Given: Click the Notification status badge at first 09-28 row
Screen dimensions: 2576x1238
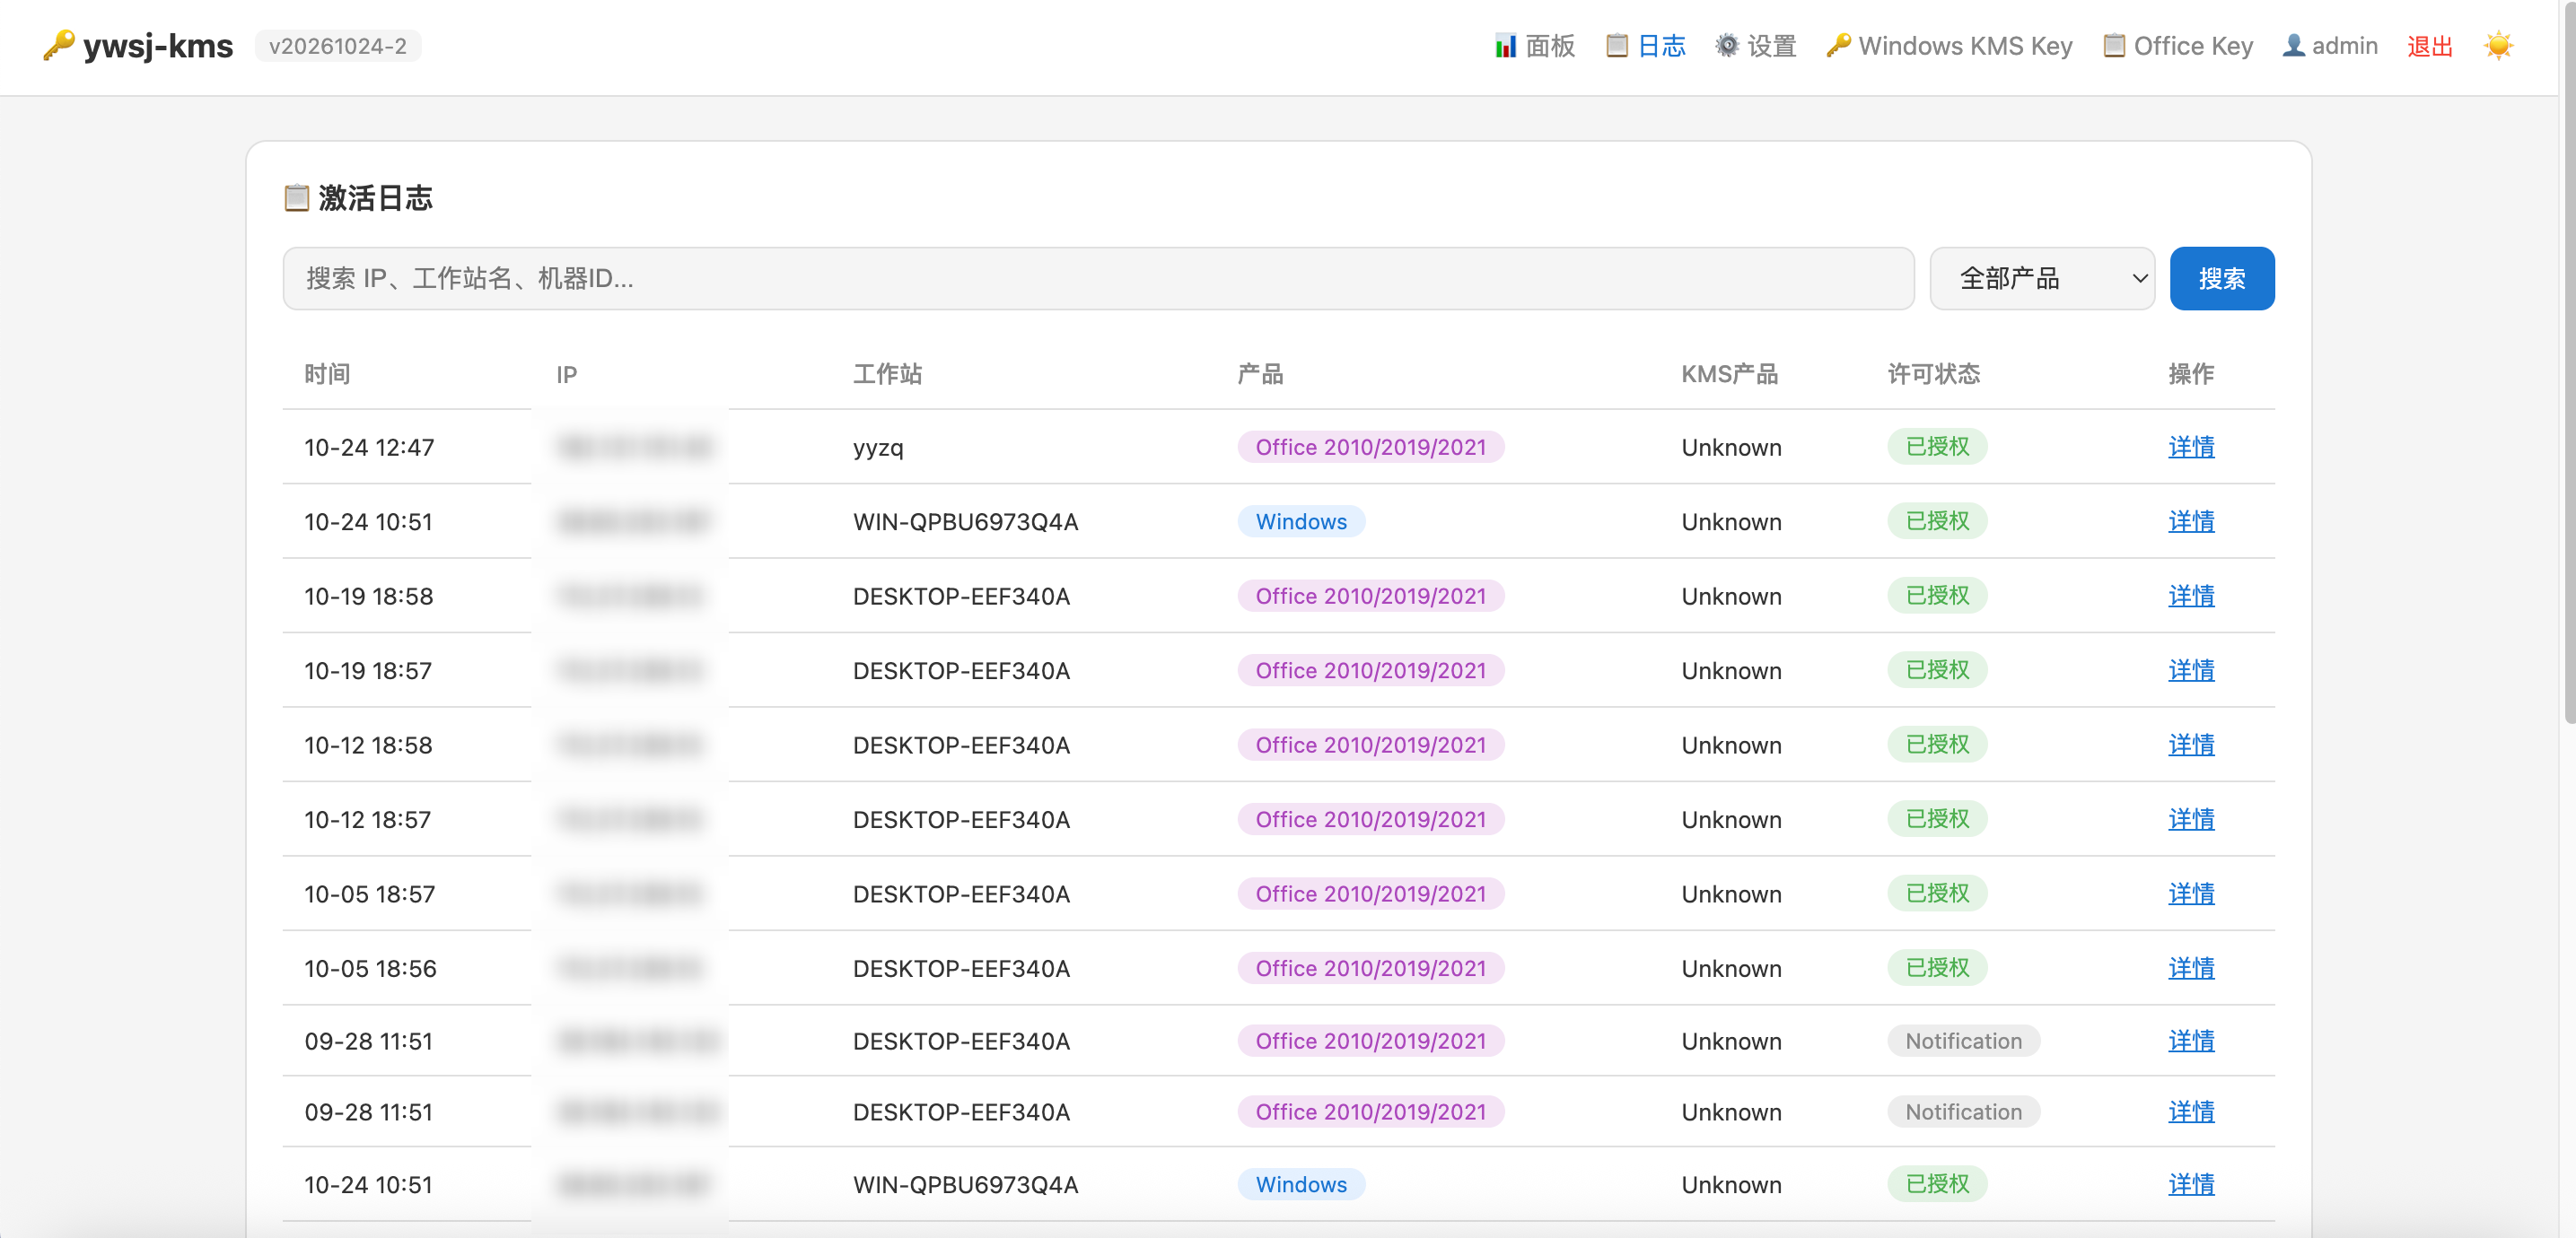Looking at the screenshot, I should pos(1962,1042).
